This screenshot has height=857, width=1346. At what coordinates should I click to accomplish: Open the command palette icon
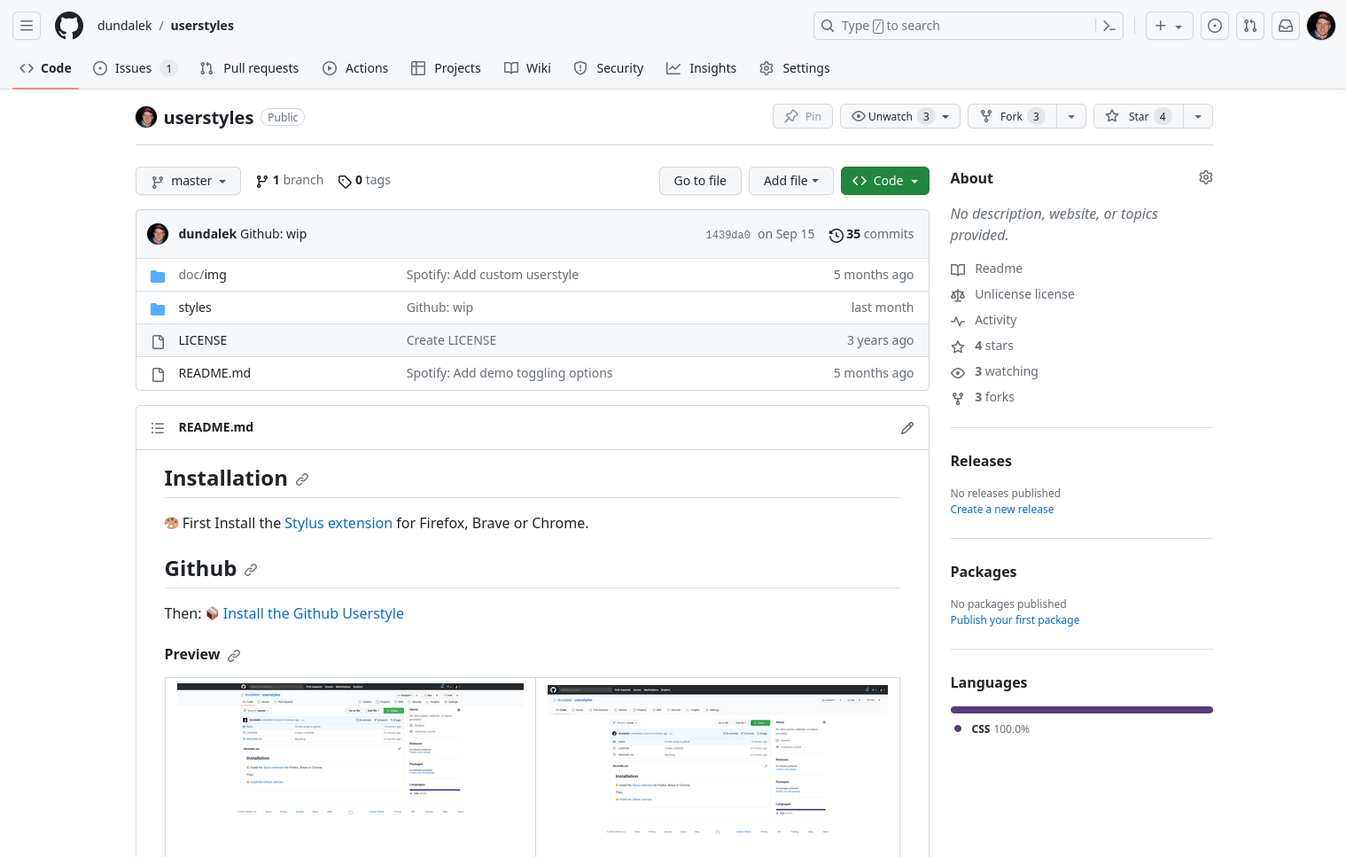[1109, 26]
